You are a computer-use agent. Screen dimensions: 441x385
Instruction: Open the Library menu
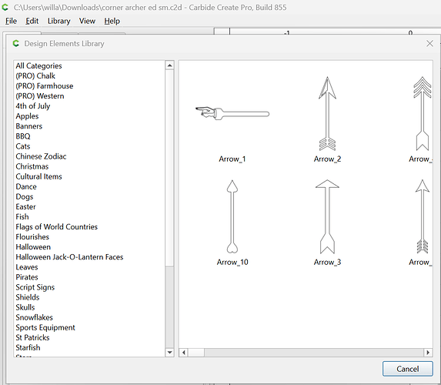point(58,21)
